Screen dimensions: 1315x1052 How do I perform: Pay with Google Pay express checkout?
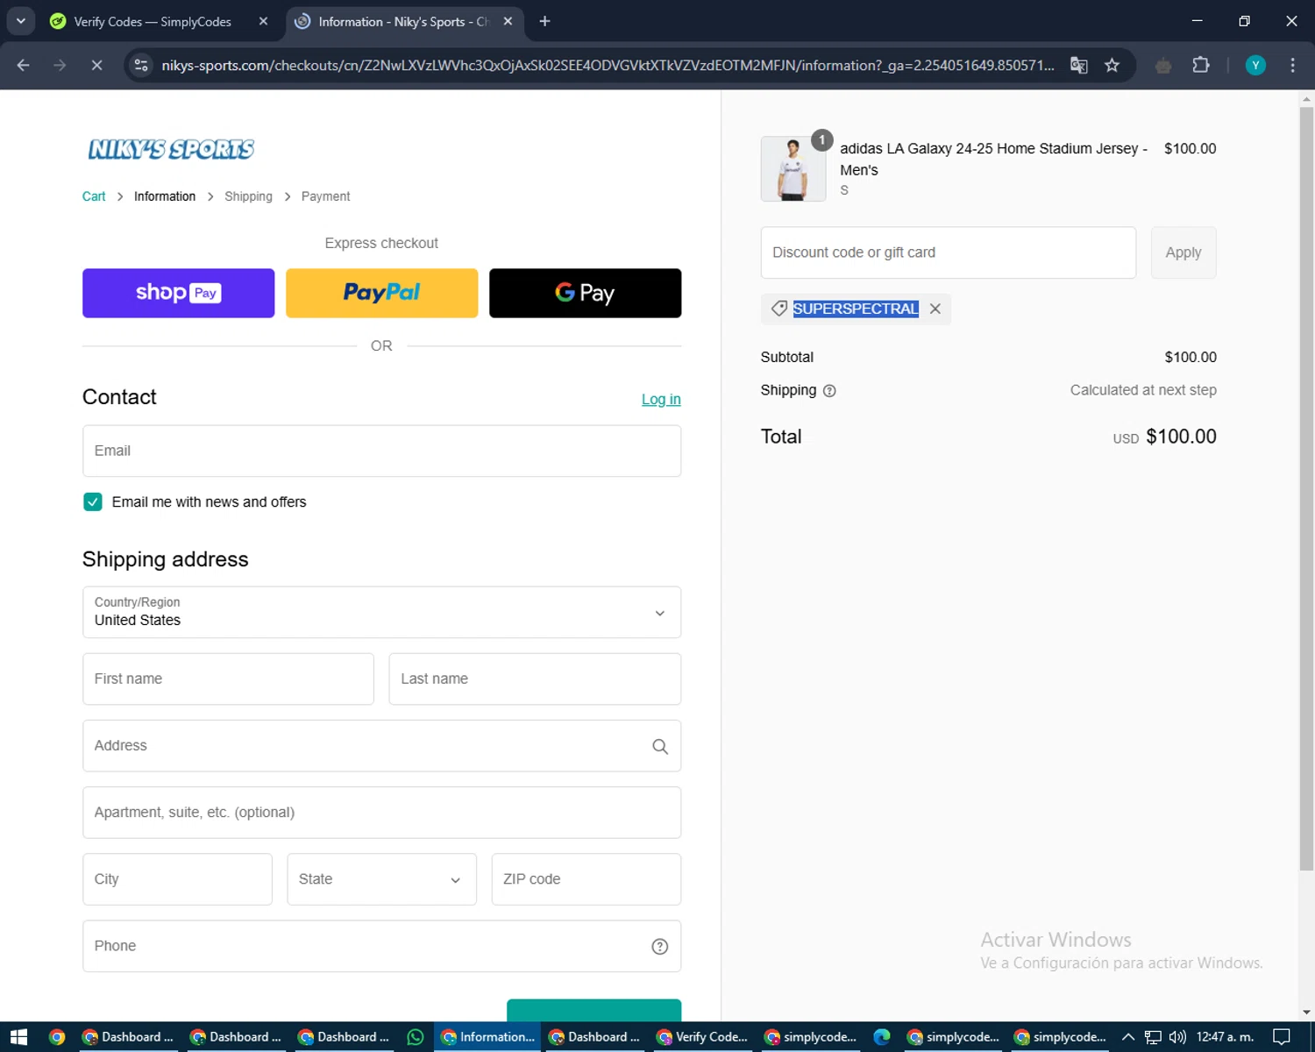585,293
